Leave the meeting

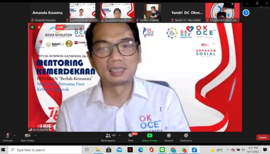point(263,137)
